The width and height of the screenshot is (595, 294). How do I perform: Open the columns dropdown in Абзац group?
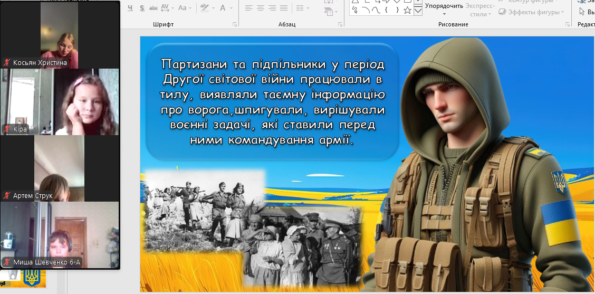point(302,8)
